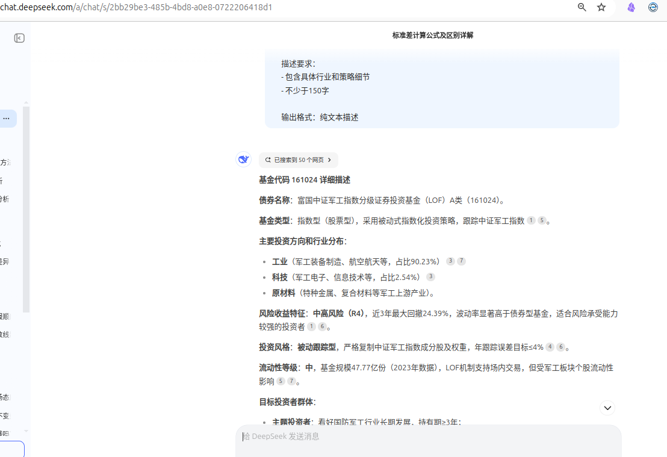
Task: Collapse the sidebar with the panel icon
Action: [19, 39]
